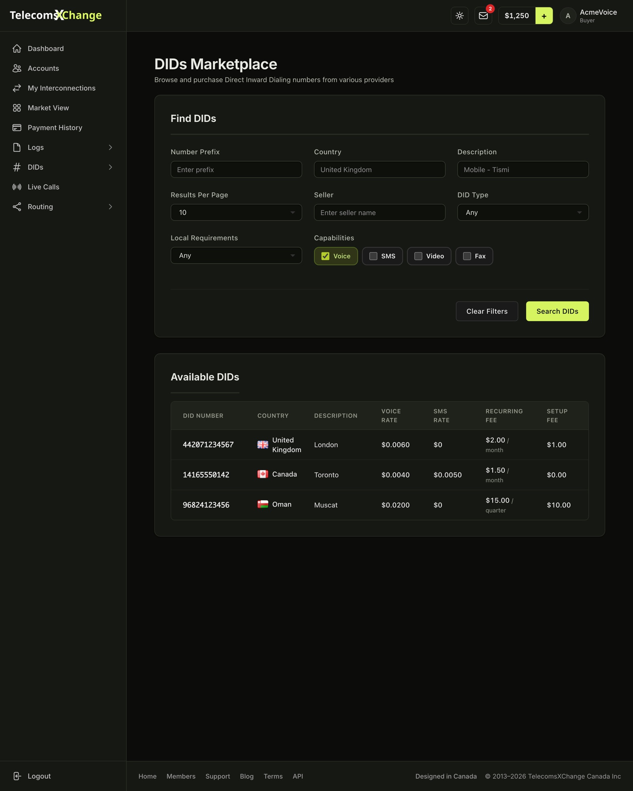Image resolution: width=633 pixels, height=791 pixels.
Task: Expand the DIDs submenu chevron
Action: [110, 167]
